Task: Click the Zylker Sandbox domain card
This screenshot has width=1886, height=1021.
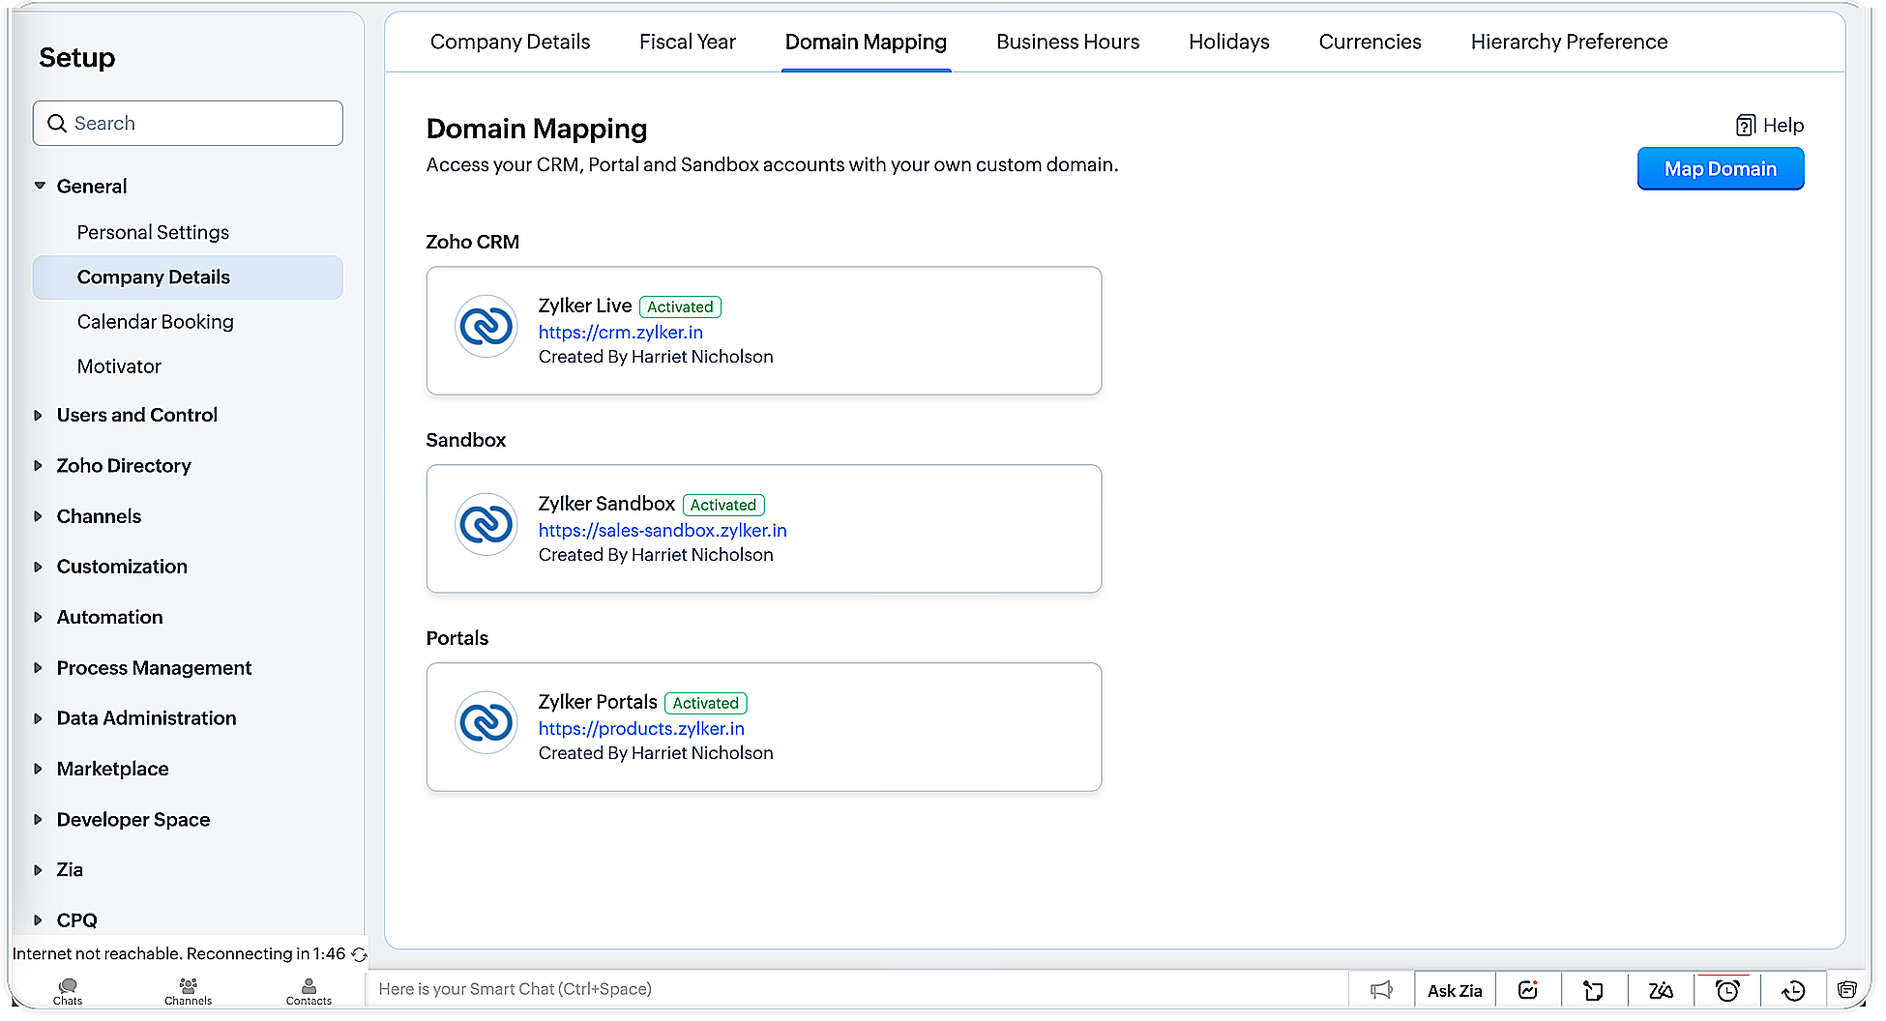Action: tap(764, 529)
